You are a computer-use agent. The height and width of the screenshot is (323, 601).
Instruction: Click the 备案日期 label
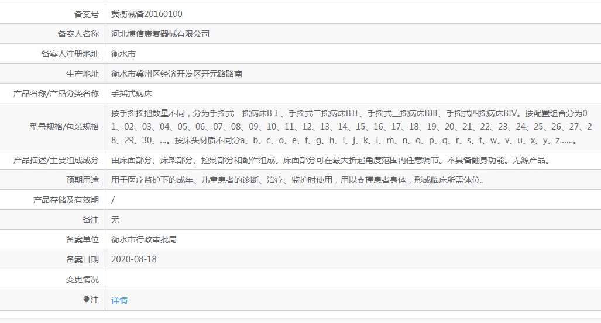pyautogui.click(x=83, y=259)
